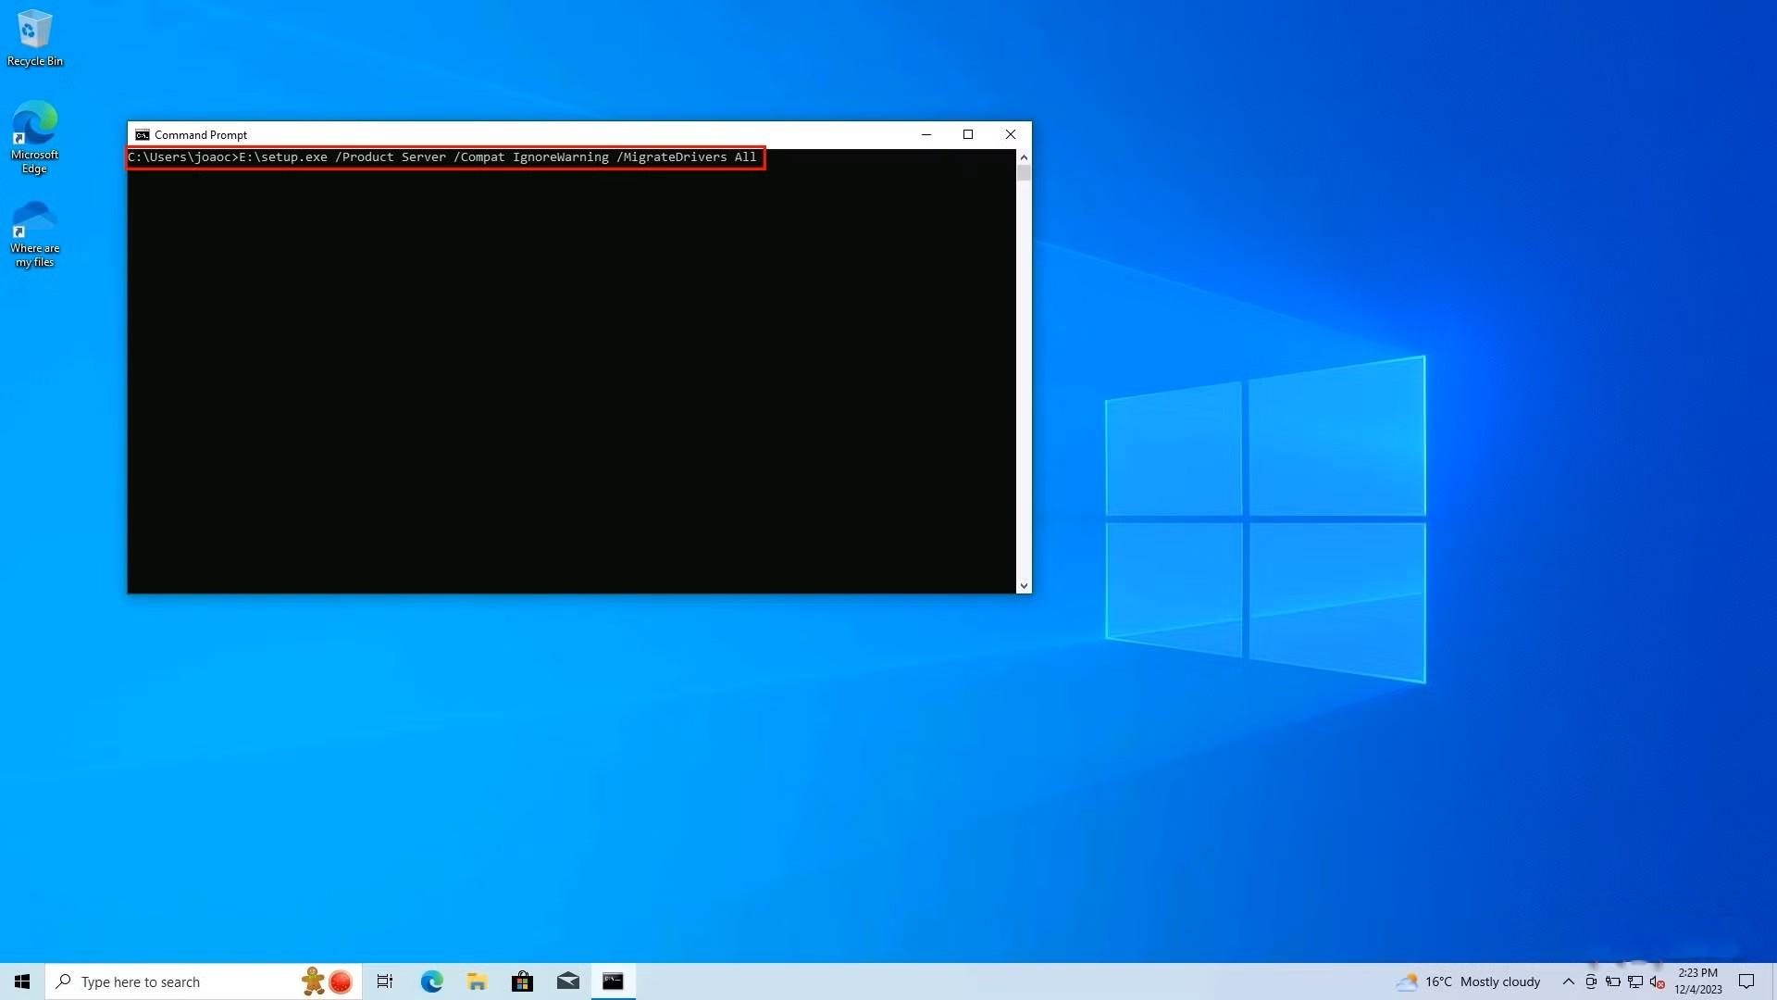Unmute audio via the volume tray icon
The width and height of the screenshot is (1777, 1000).
1658,982
